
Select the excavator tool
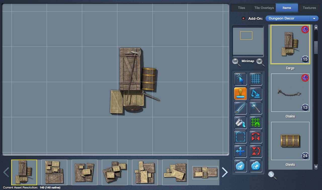tap(256, 93)
